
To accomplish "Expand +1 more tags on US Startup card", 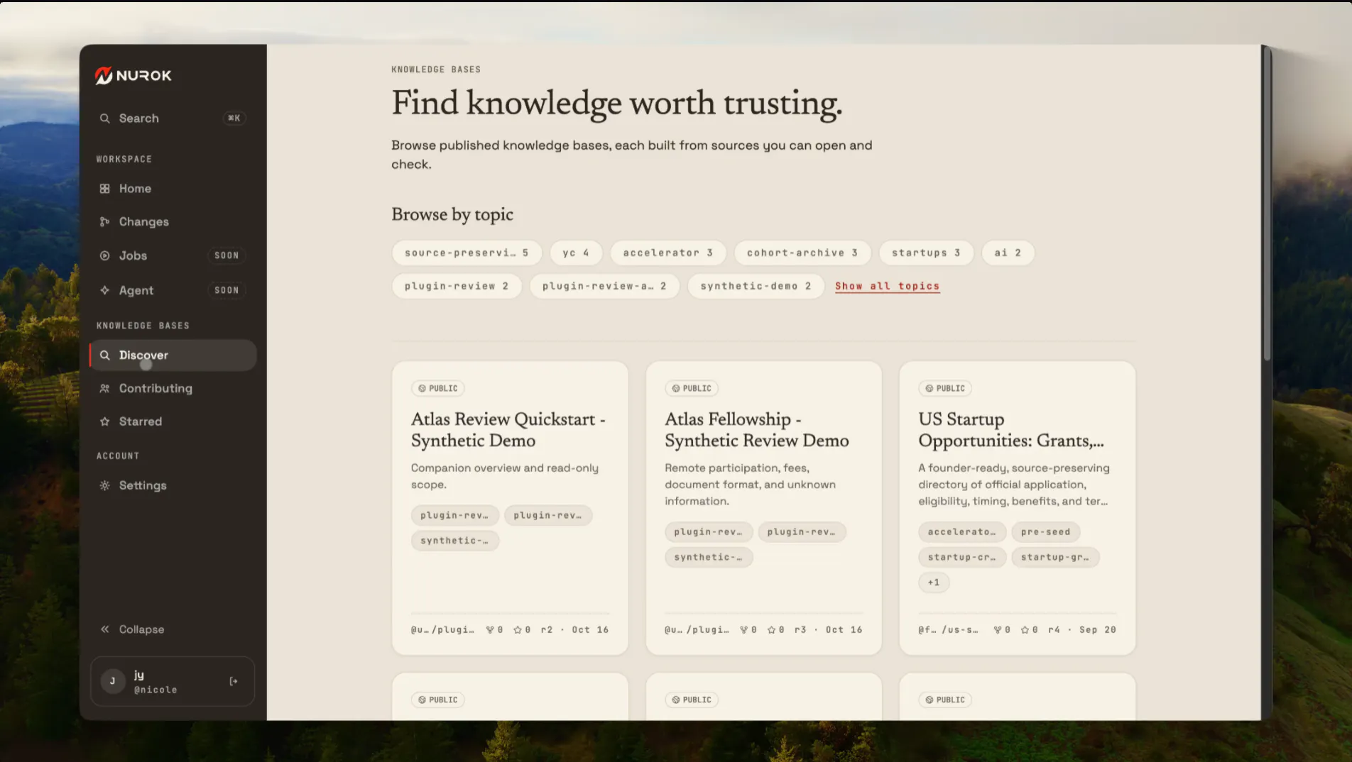I will (x=934, y=582).
